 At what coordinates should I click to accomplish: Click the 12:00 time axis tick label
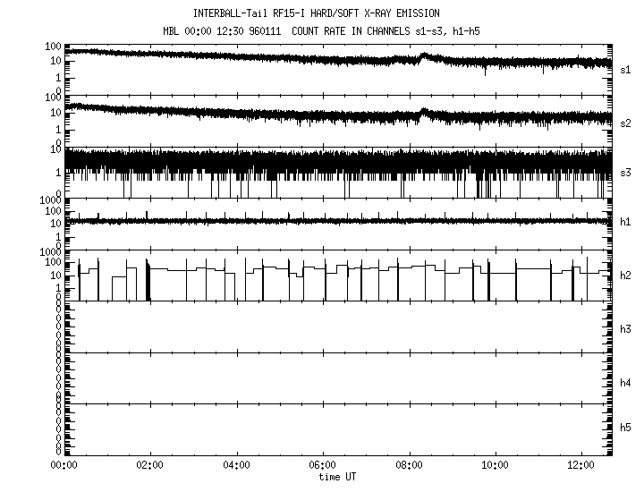[581, 466]
